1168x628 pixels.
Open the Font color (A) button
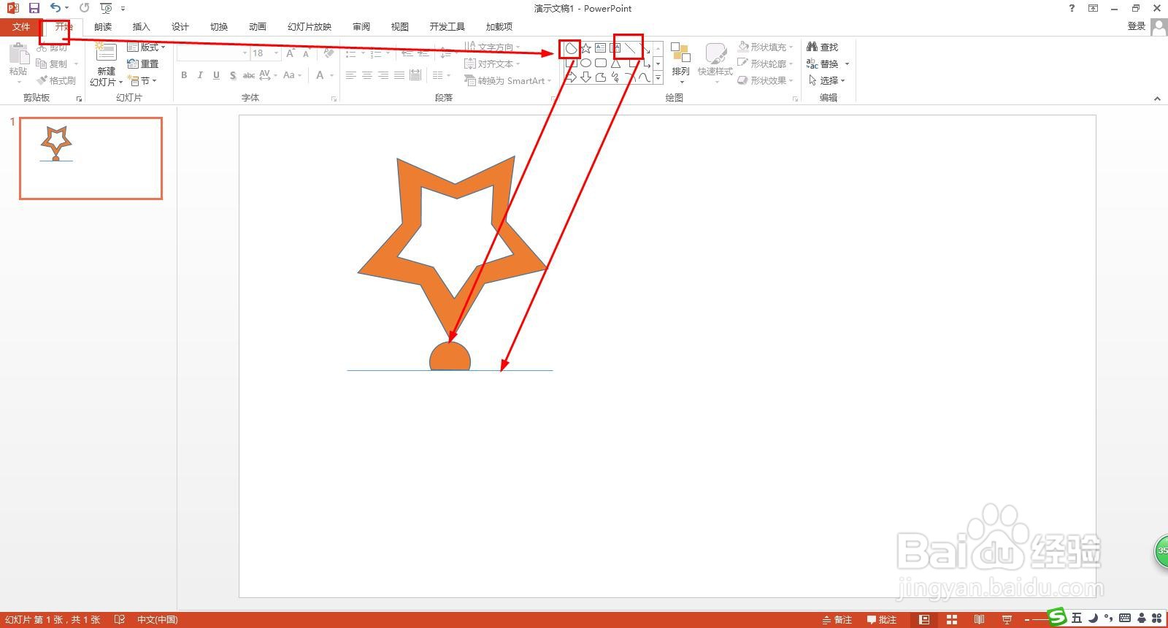[320, 75]
